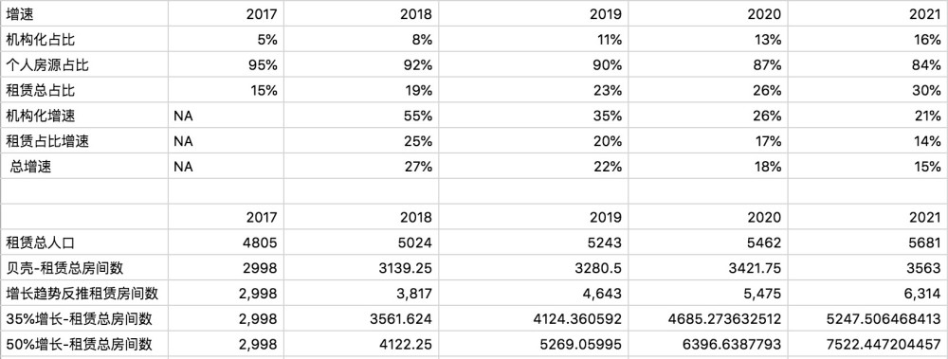
Task: Select the cell with value 3139.25
Action: coord(361,268)
